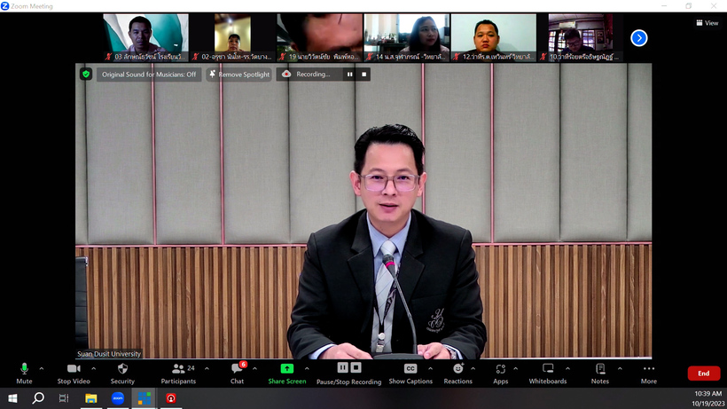727x409 pixels.
Task: Open the Security shield options
Action: 122,372
